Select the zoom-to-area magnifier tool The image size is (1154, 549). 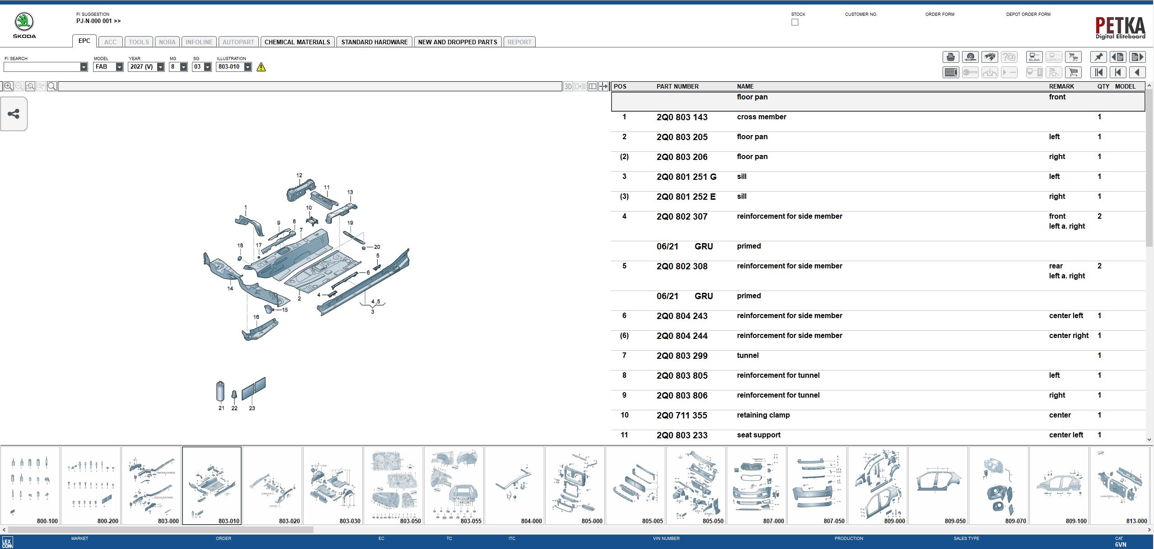pyautogui.click(x=30, y=86)
